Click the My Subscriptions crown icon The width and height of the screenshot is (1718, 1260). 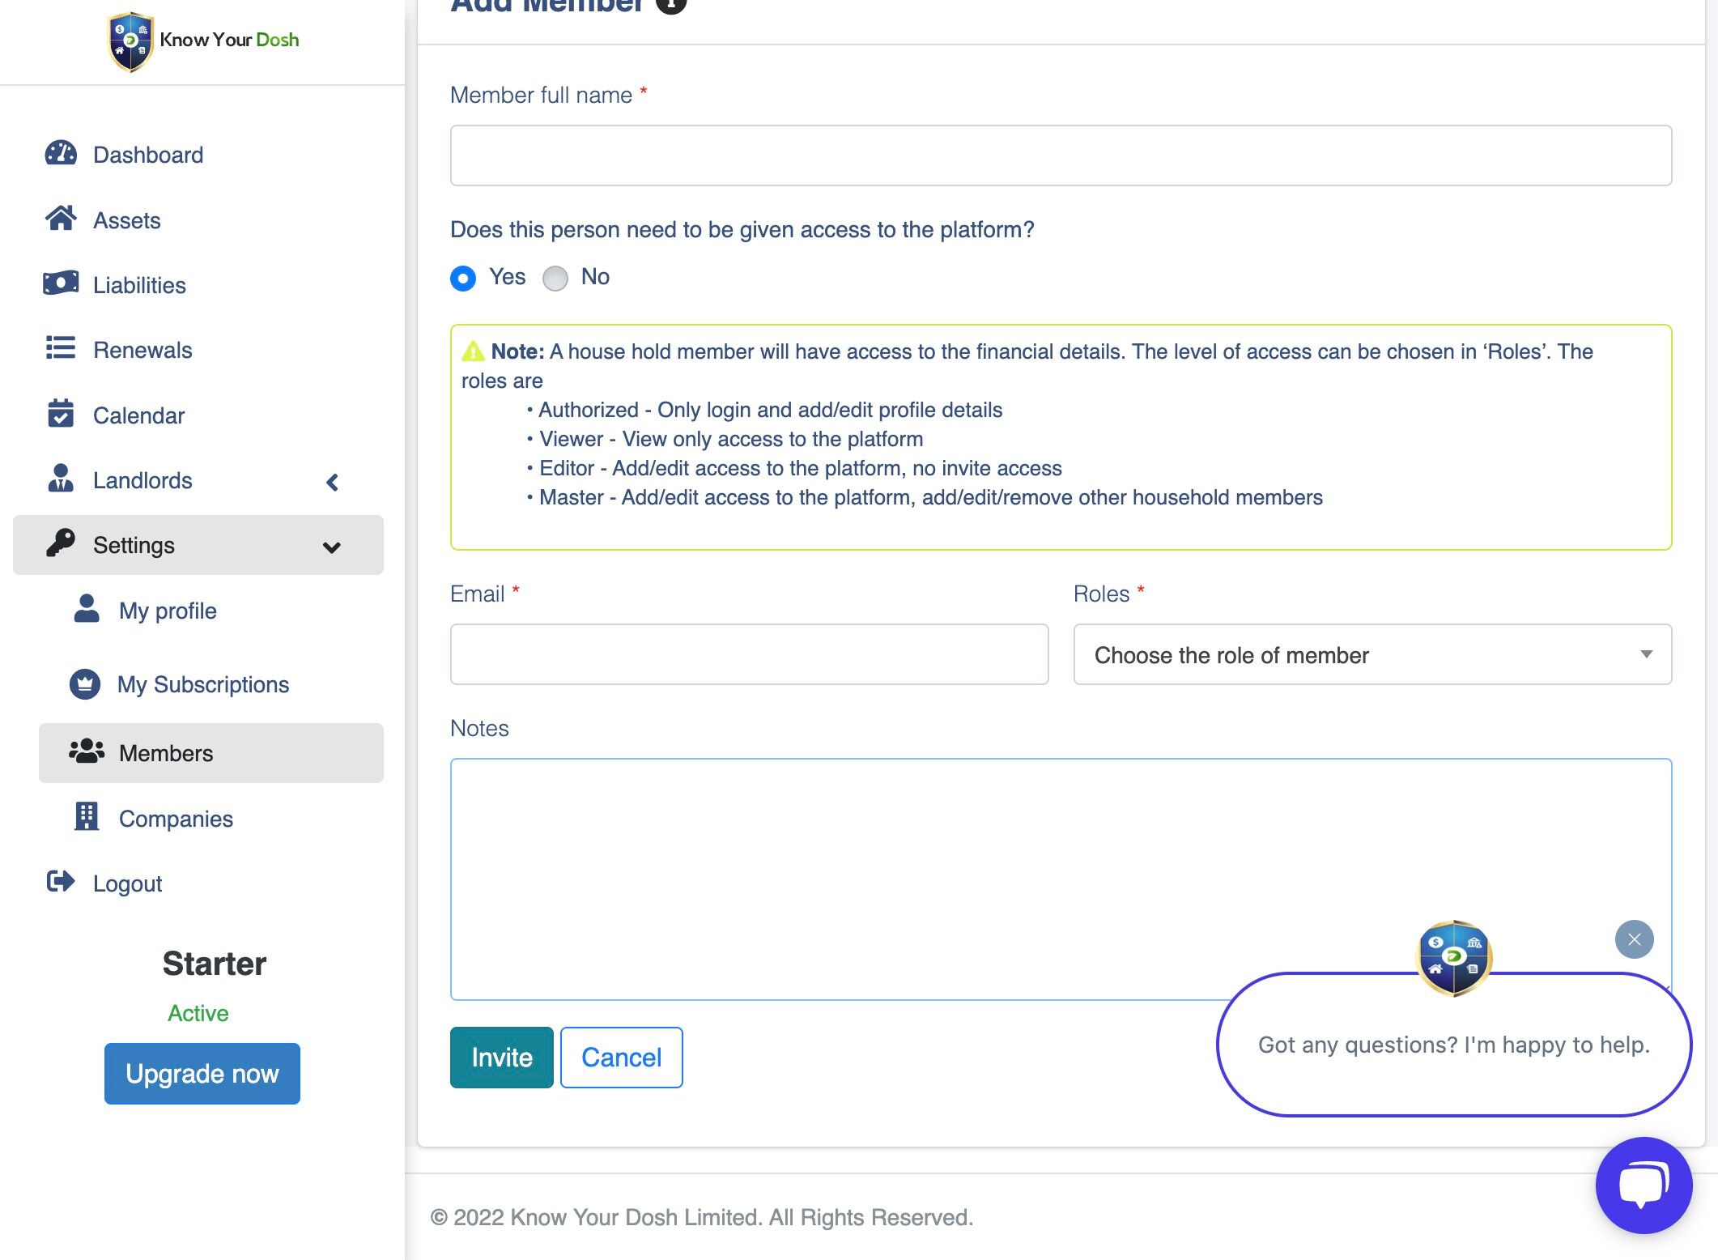85,684
